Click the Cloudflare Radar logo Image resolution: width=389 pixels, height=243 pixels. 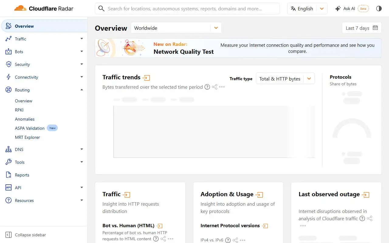(x=44, y=9)
